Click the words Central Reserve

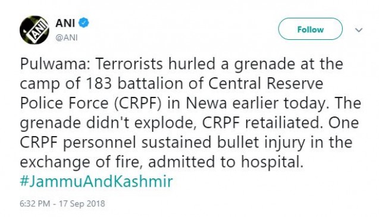[x=265, y=84]
